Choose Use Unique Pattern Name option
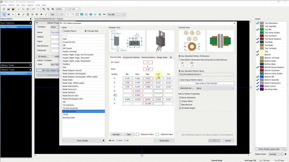Viewport: 289px width, 162px height. pyautogui.click(x=179, y=80)
